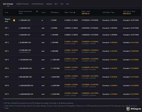Click Regular User's 'Standard / 0.071250%' cell

click(131, 20)
